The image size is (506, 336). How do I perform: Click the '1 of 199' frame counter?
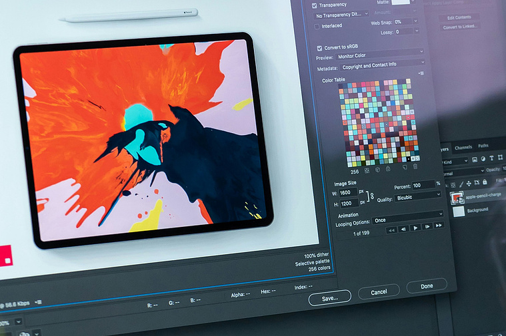(x=361, y=234)
